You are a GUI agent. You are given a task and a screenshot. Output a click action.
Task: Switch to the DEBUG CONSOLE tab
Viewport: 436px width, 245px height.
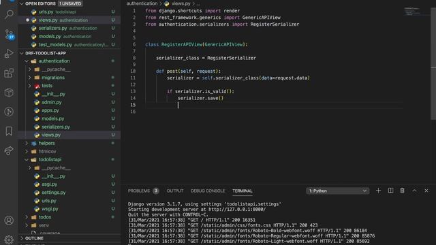[208, 191]
